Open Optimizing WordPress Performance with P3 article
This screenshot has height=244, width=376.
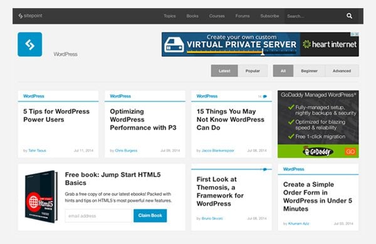click(143, 119)
